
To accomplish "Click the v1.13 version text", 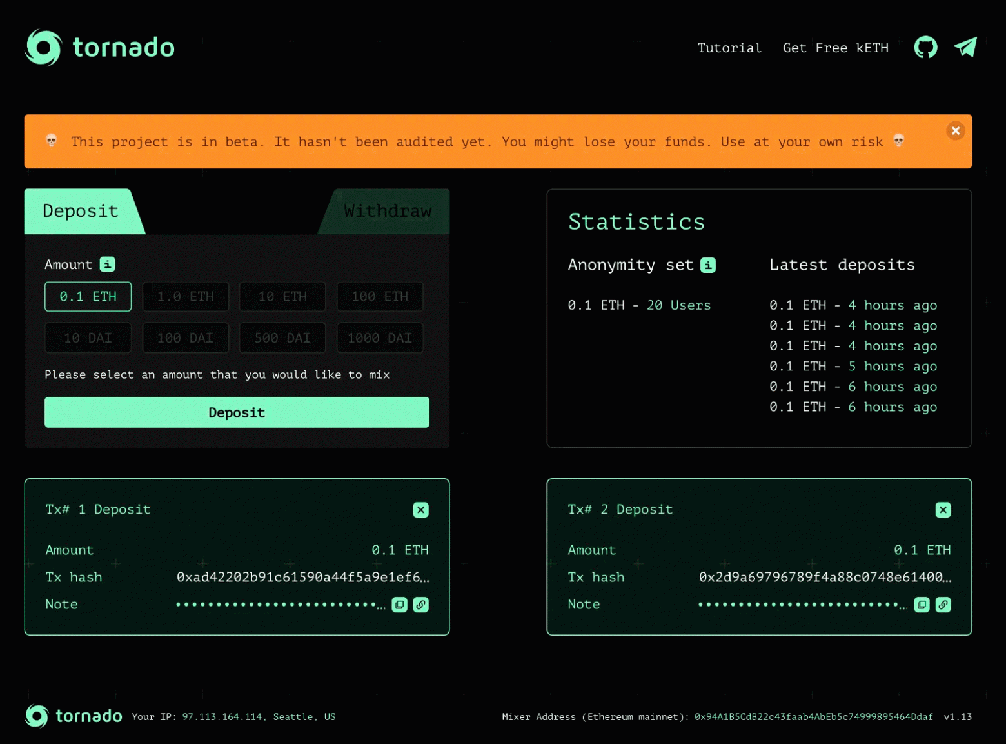I will pyautogui.click(x=958, y=717).
